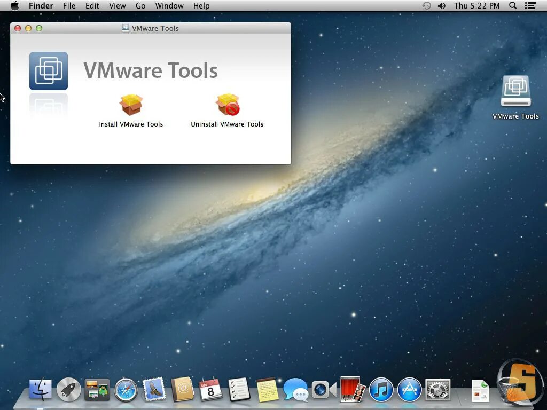Open Contacts address book in the dock
547x410 pixels.
[x=183, y=389]
